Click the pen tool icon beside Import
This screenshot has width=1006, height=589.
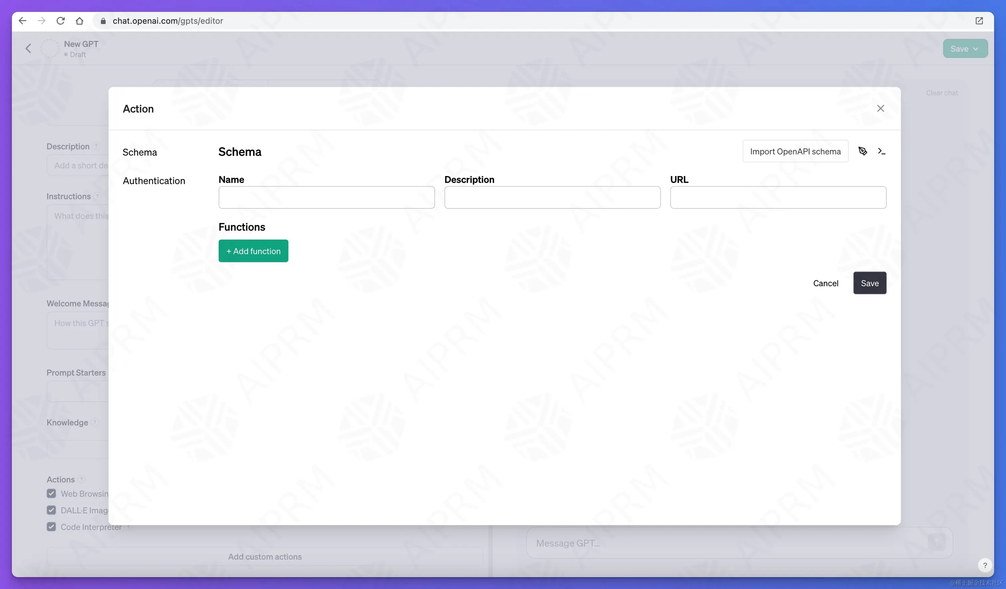[x=863, y=151]
